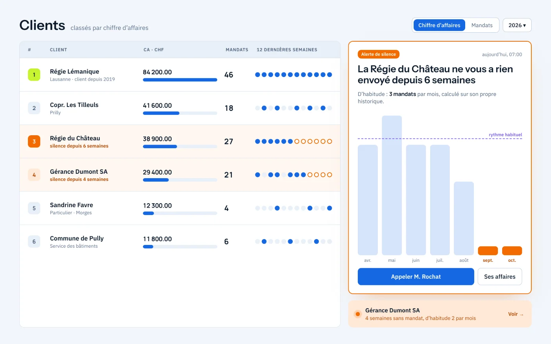Click the revenue bar under 38 900.00

pos(180,147)
